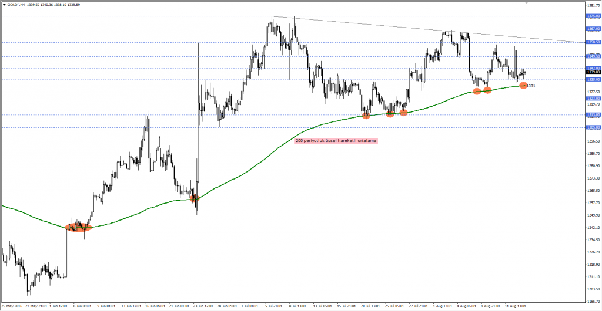Viewport: 602px width, 311px height.
Task: Click the 1203.50 price scale value
Action: coord(594,289)
